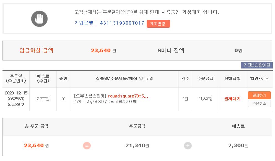The width and height of the screenshot is (275, 161).
Task: Open the 입금정보 link
Action: (16, 104)
